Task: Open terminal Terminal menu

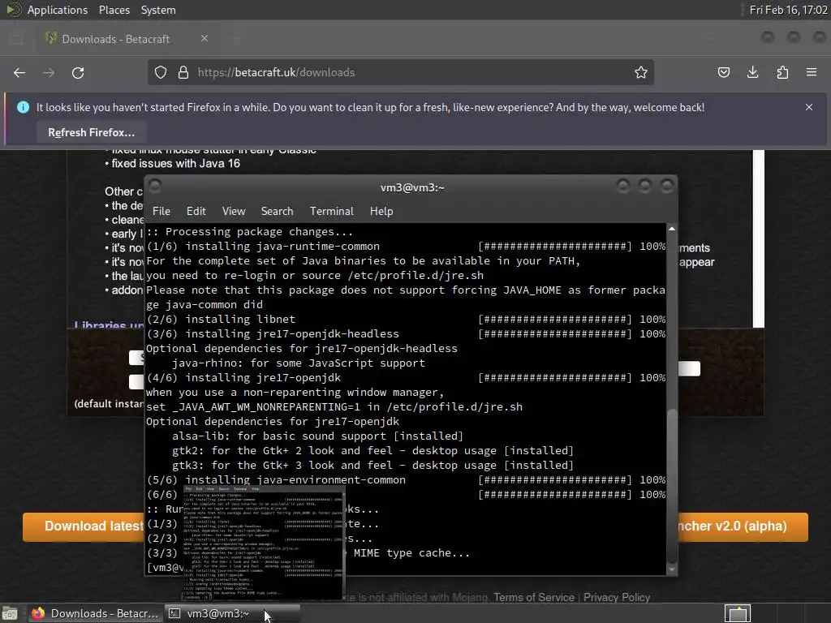Action: (x=331, y=212)
